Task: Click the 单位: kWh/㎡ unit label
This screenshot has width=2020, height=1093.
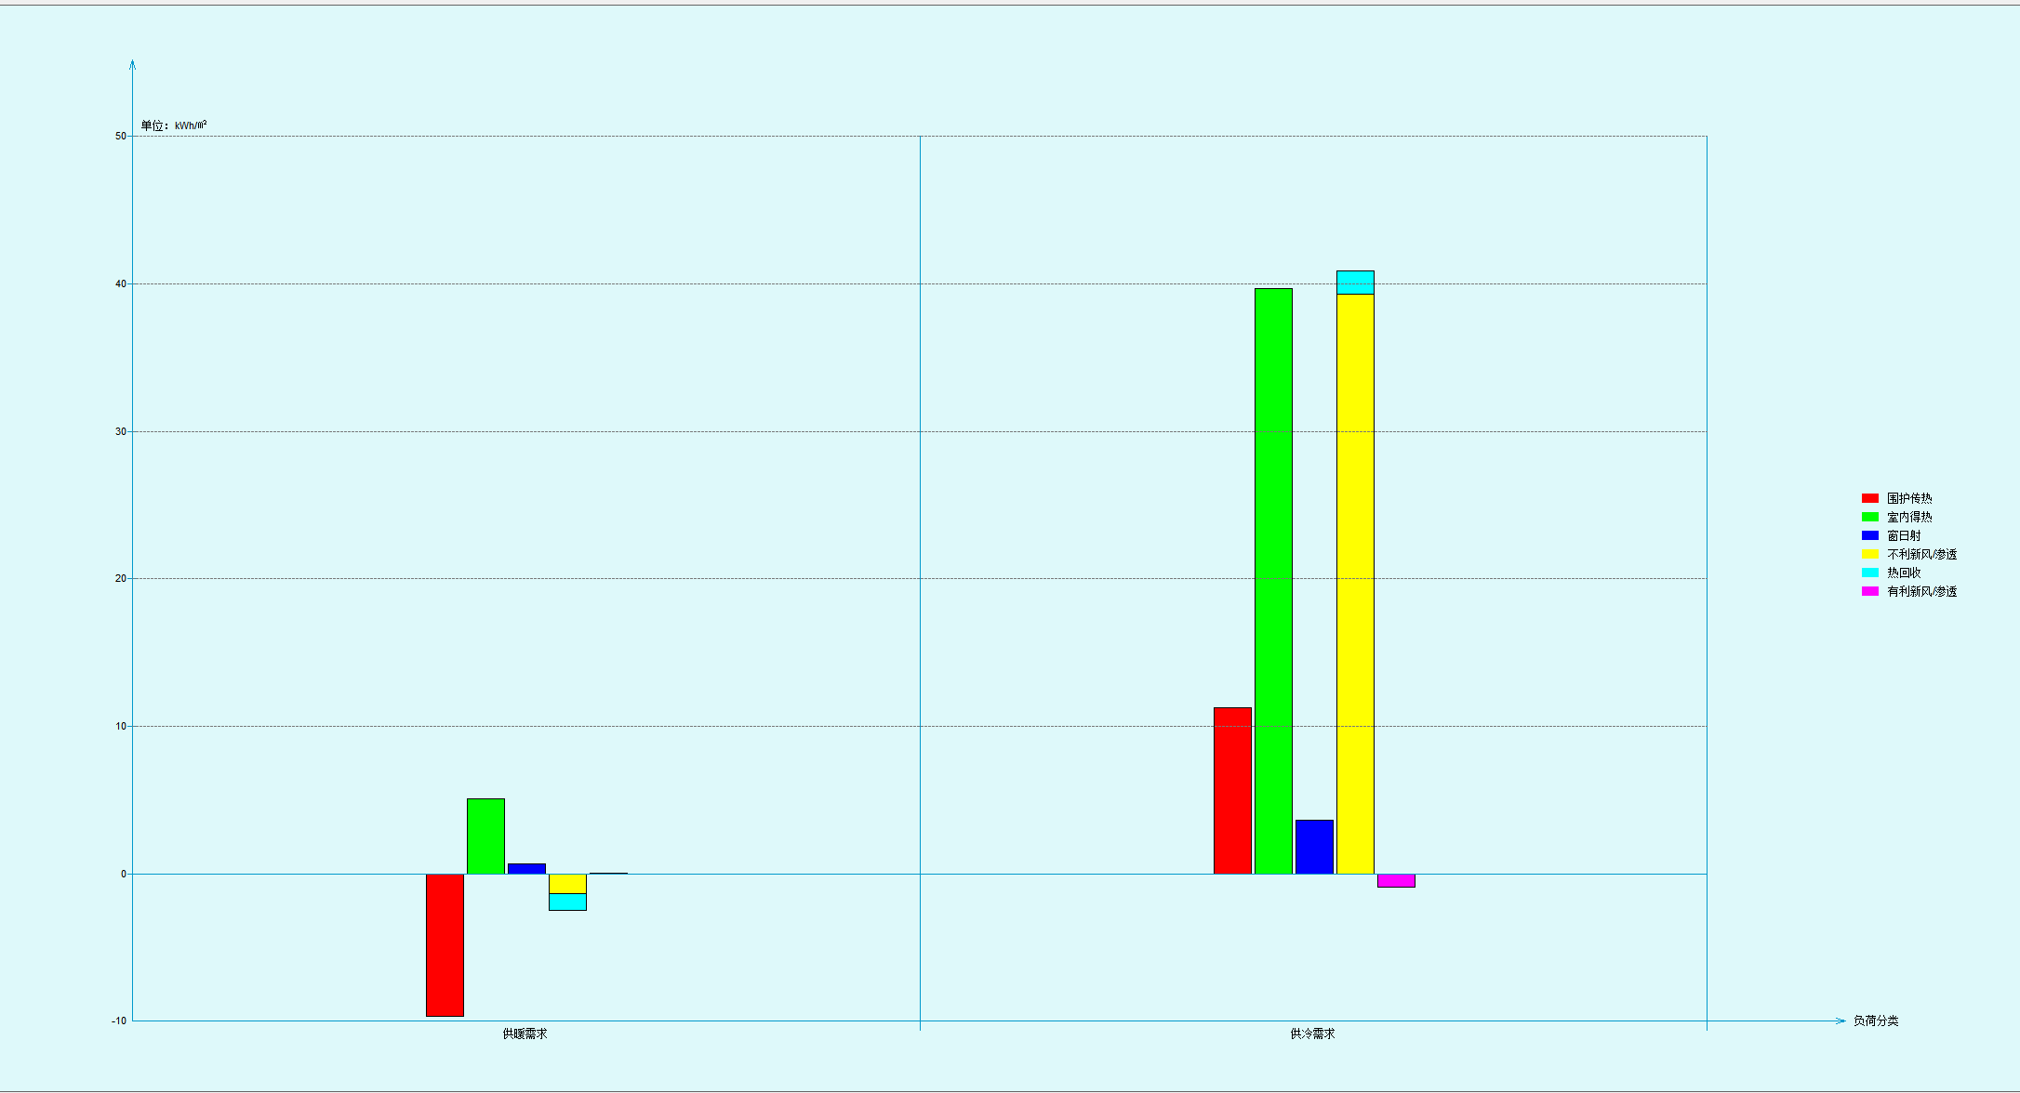Action: click(174, 125)
